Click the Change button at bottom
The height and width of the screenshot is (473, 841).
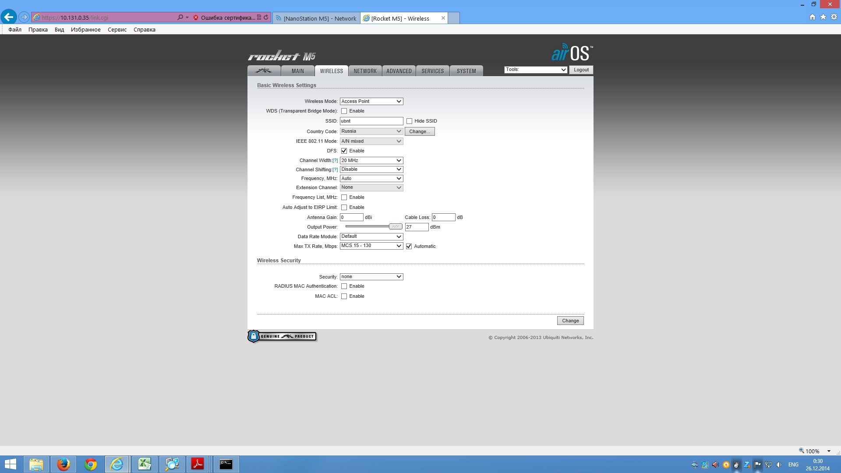(x=570, y=321)
